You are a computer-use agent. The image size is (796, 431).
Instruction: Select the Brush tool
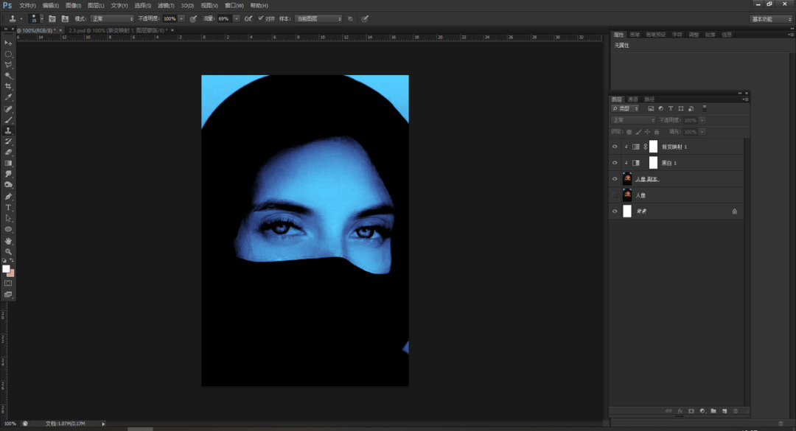(8, 120)
